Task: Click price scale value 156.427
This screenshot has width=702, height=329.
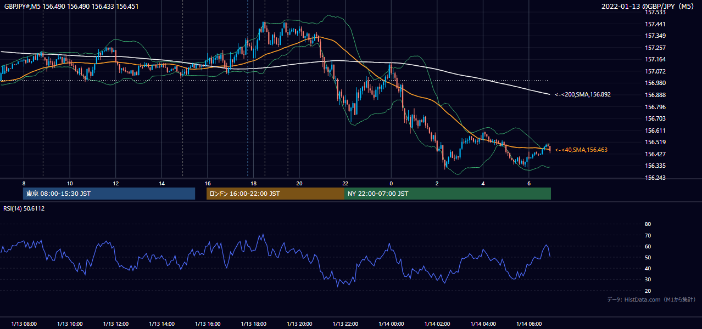Action: click(x=655, y=154)
